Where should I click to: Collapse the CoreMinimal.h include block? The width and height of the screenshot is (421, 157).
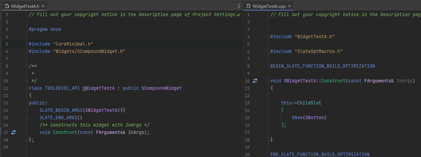(27, 44)
